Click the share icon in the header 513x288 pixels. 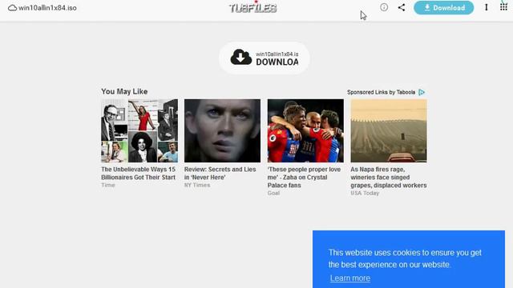click(402, 7)
